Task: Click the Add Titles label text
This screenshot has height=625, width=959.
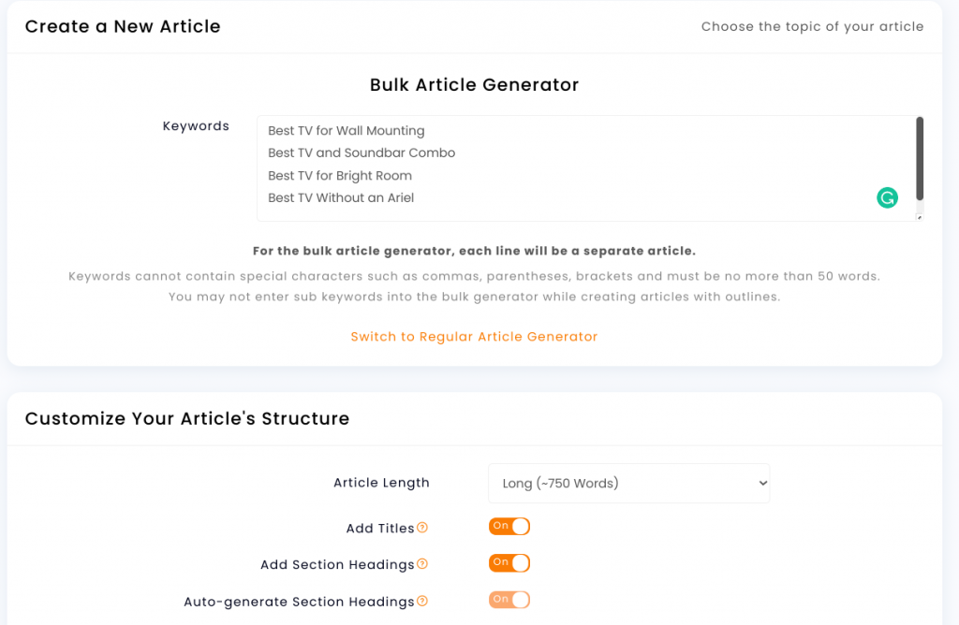Action: click(380, 529)
